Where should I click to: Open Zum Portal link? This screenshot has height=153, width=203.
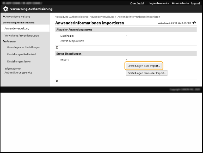tap(138, 3)
